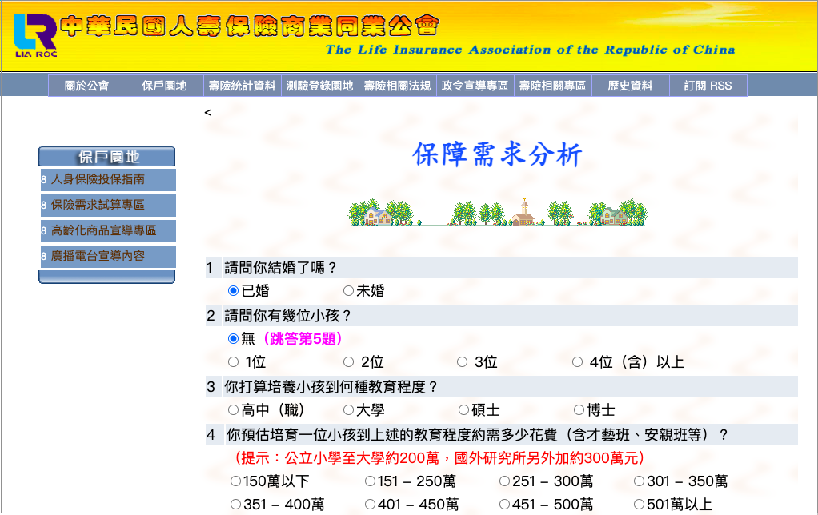Open 壽險統計資料 menu
The width and height of the screenshot is (818, 515).
pyautogui.click(x=242, y=86)
